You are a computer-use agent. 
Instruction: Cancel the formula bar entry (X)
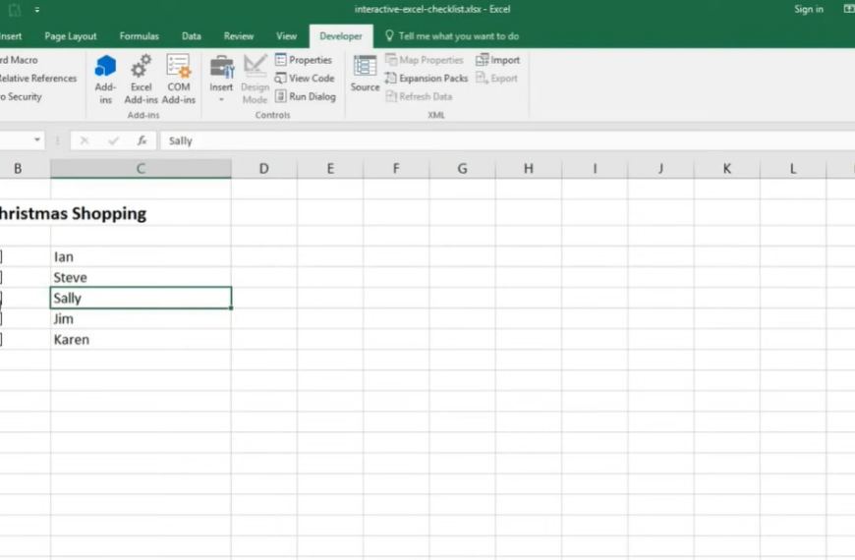pyautogui.click(x=84, y=140)
